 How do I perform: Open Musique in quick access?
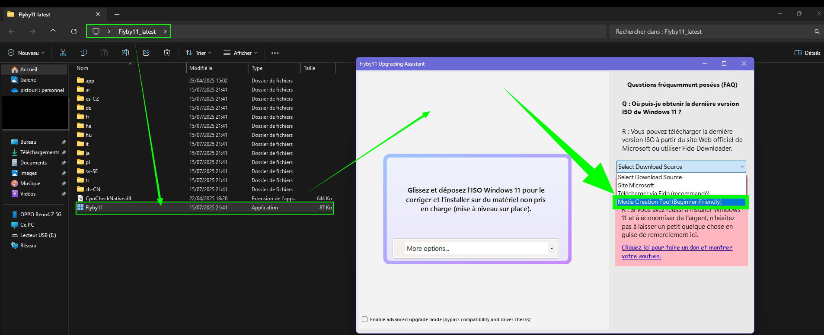tap(26, 183)
